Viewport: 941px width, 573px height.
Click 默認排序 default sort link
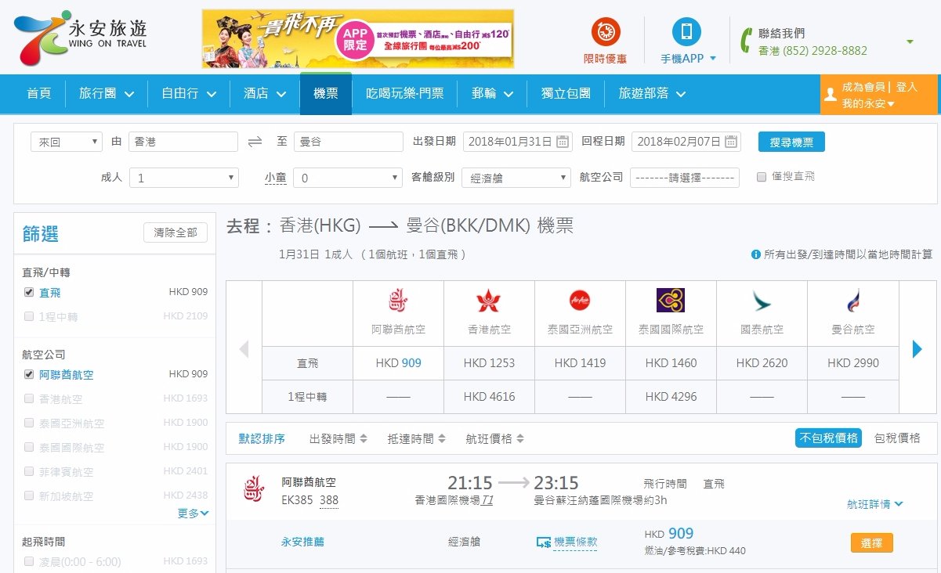coord(262,439)
